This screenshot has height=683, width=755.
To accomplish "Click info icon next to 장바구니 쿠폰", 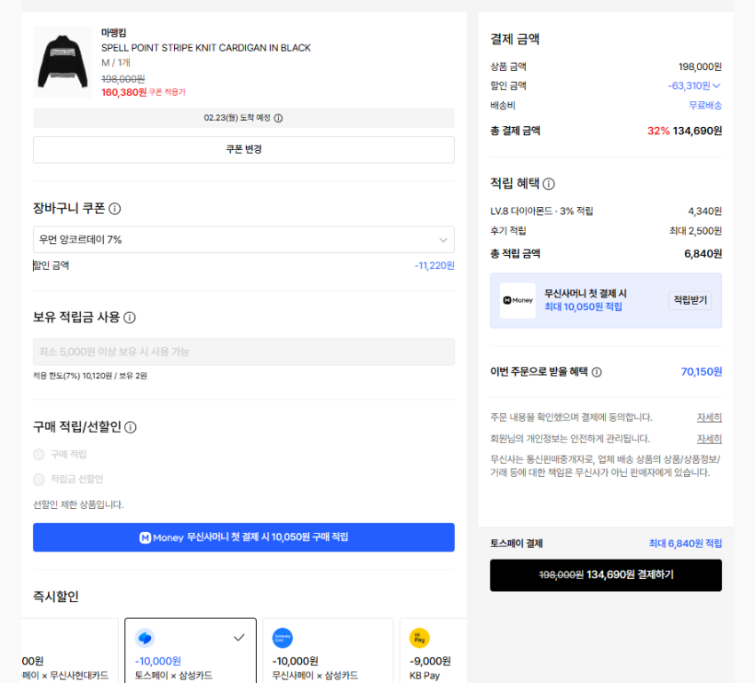I will point(115,209).
